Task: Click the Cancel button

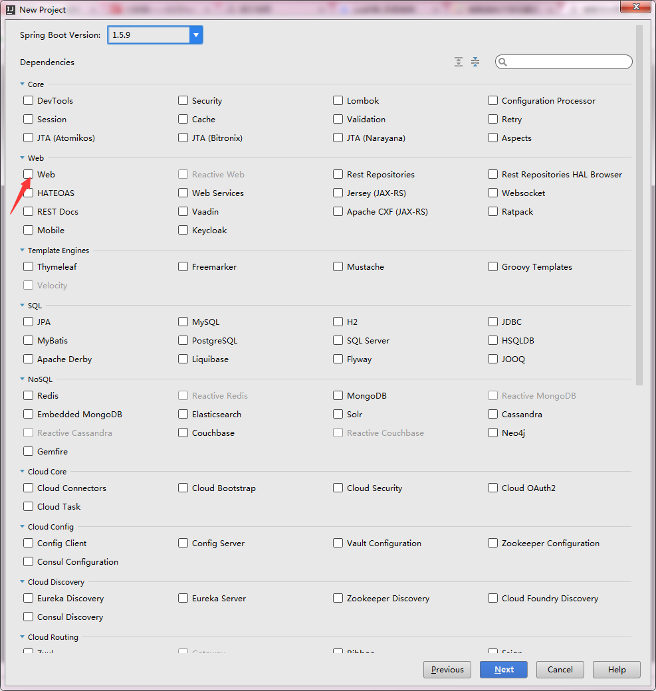Action: click(560, 670)
